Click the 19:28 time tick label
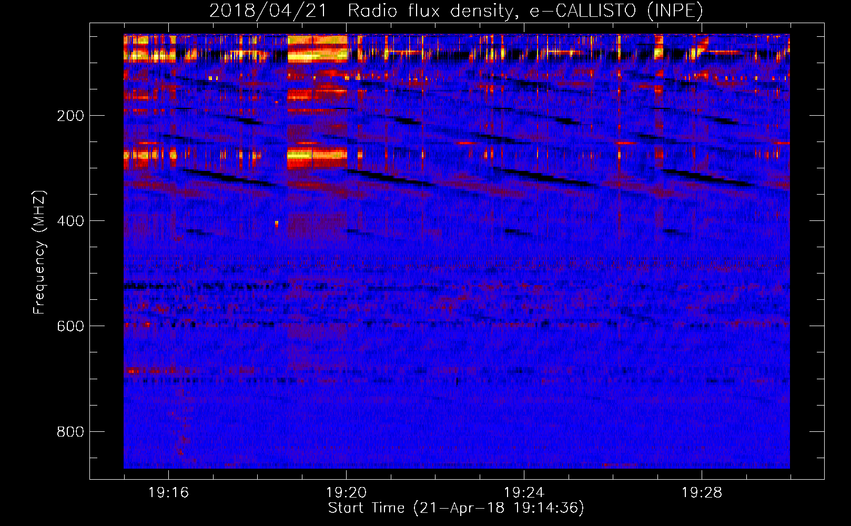851x526 pixels. [x=702, y=493]
